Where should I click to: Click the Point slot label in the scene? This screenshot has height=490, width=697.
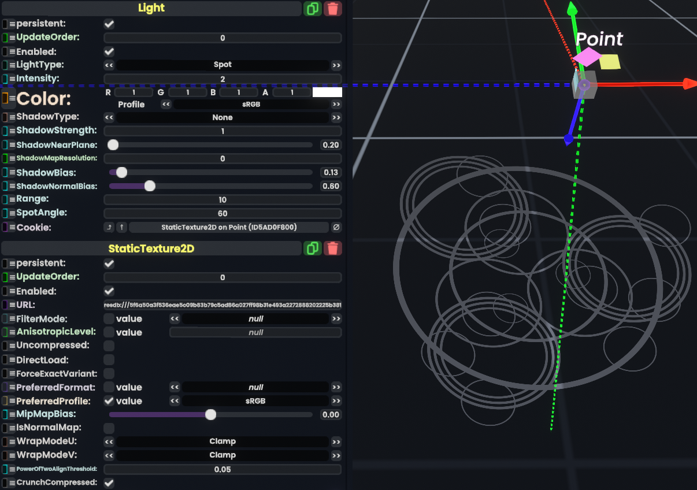coord(599,39)
